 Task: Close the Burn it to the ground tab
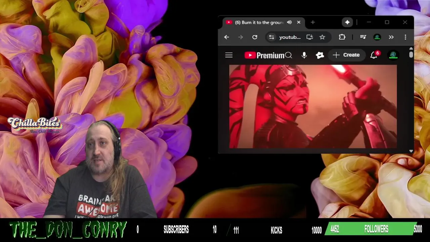click(299, 23)
